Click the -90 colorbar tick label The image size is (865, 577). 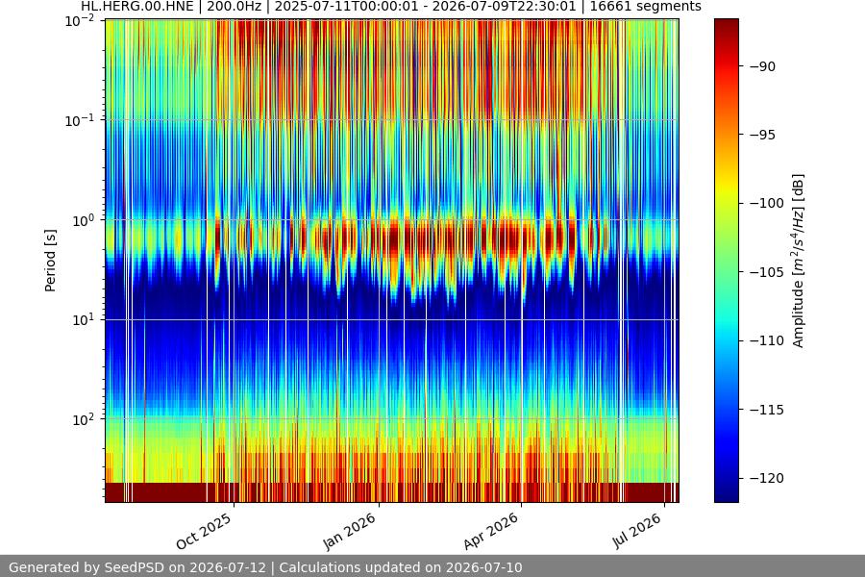click(x=762, y=66)
